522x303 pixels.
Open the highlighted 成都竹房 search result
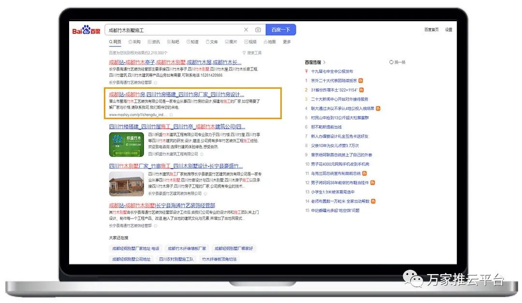click(176, 95)
